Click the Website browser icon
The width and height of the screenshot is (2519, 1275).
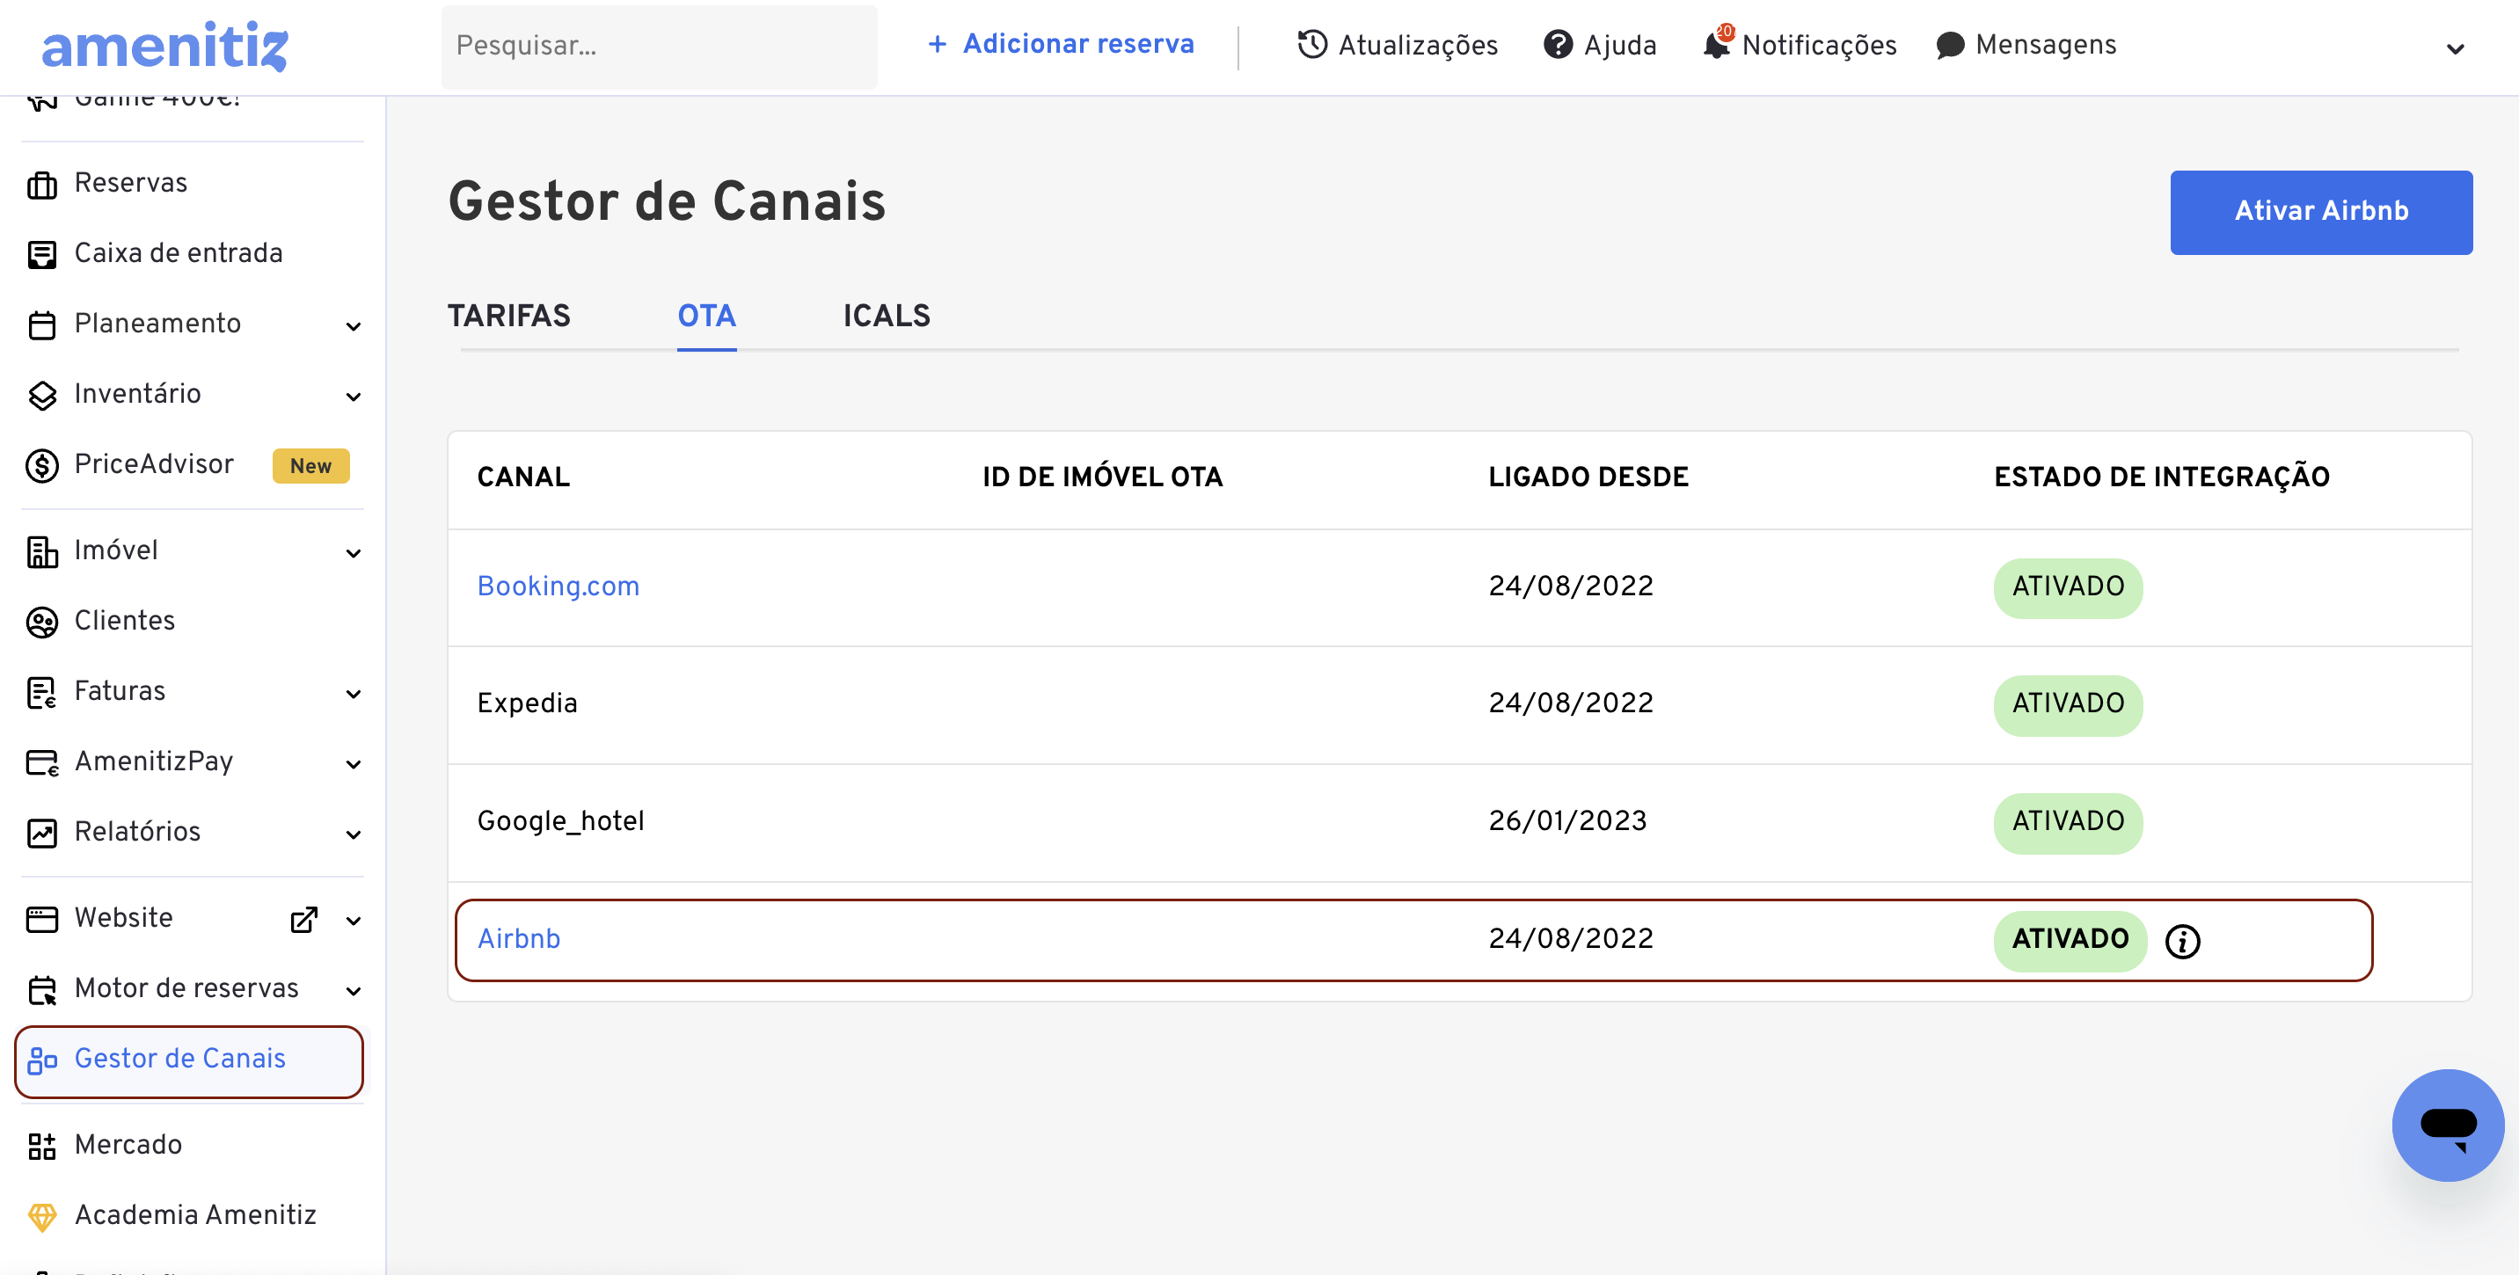tap(42, 919)
